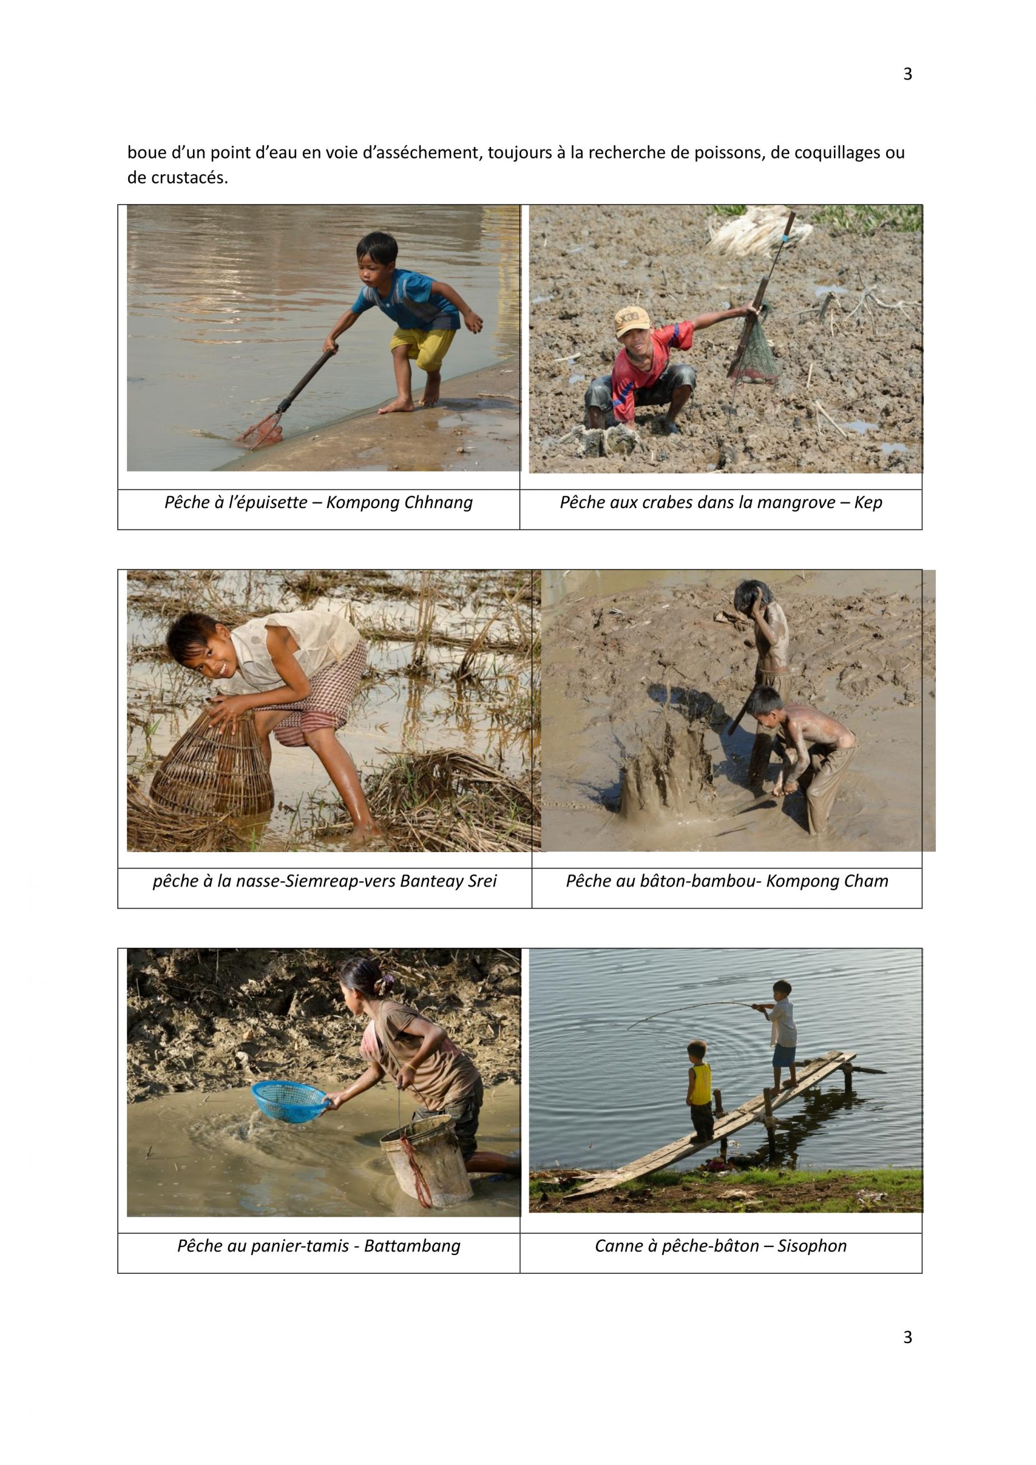Click the words 'de crustacés.' in the text
This screenshot has width=1036, height=1465.
coord(177,178)
